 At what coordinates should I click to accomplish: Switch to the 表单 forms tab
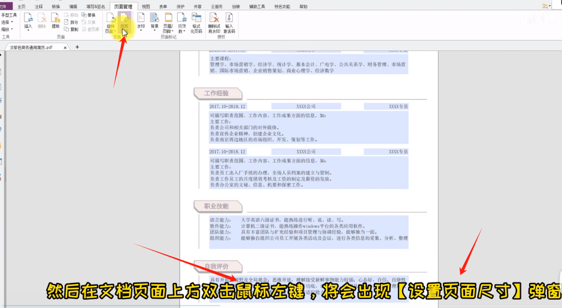pyautogui.click(x=163, y=7)
